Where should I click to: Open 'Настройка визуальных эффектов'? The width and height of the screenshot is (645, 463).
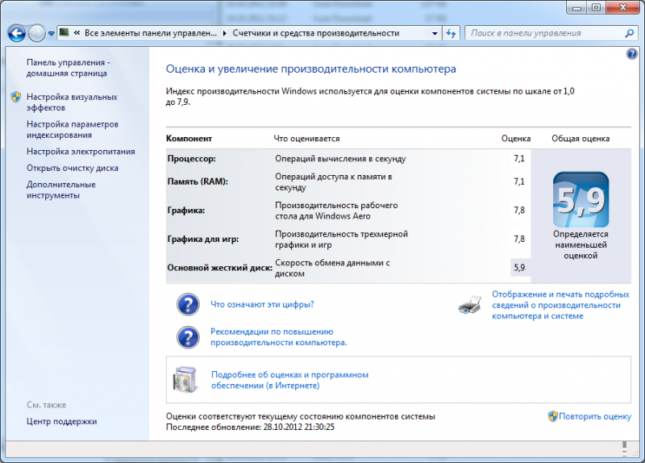click(x=72, y=102)
